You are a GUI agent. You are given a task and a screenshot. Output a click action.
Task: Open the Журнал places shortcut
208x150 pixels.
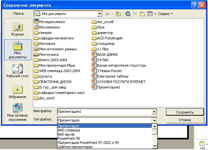click(x=18, y=29)
